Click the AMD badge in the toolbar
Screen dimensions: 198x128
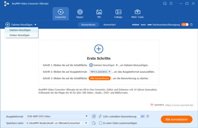(x=149, y=25)
